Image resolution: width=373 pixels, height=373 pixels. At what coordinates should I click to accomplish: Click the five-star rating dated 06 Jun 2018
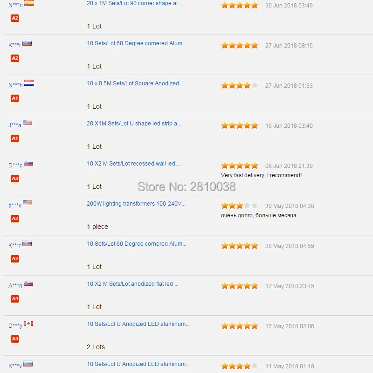pos(240,166)
